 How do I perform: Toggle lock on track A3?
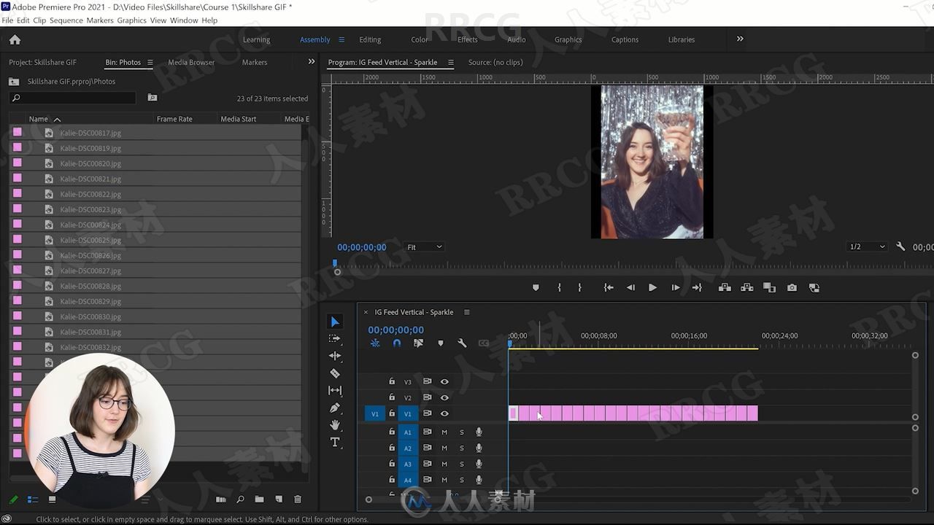pos(392,464)
